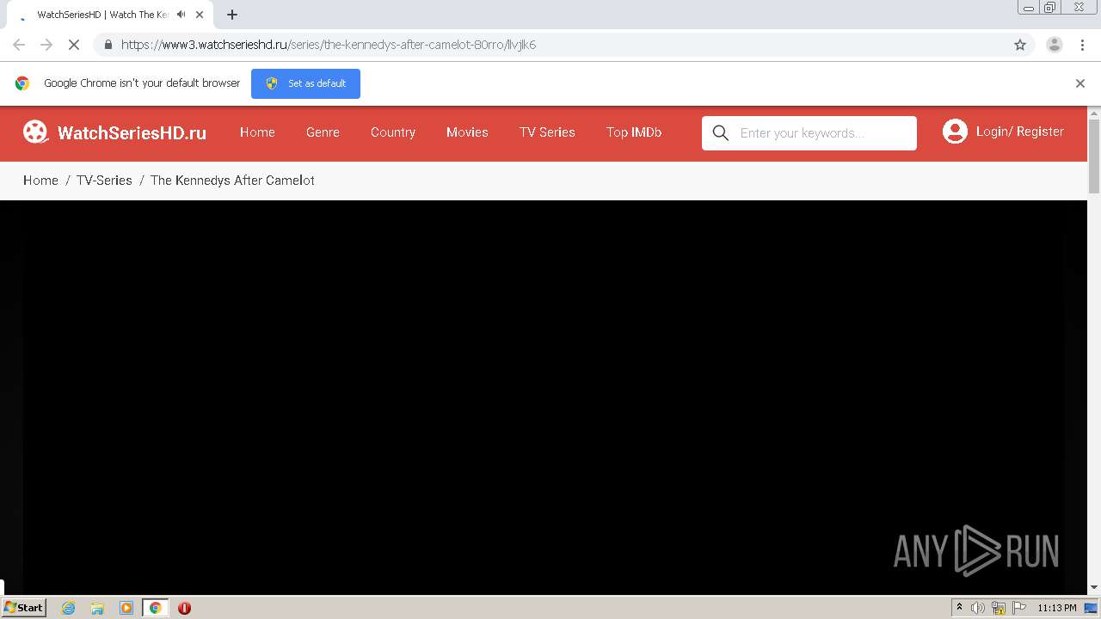Open the red Opera taskbar icon
The width and height of the screenshot is (1101, 619).
(x=184, y=608)
